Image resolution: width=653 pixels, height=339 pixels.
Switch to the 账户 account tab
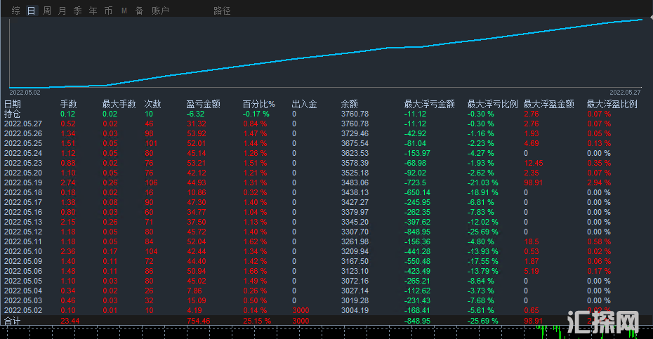tap(160, 11)
